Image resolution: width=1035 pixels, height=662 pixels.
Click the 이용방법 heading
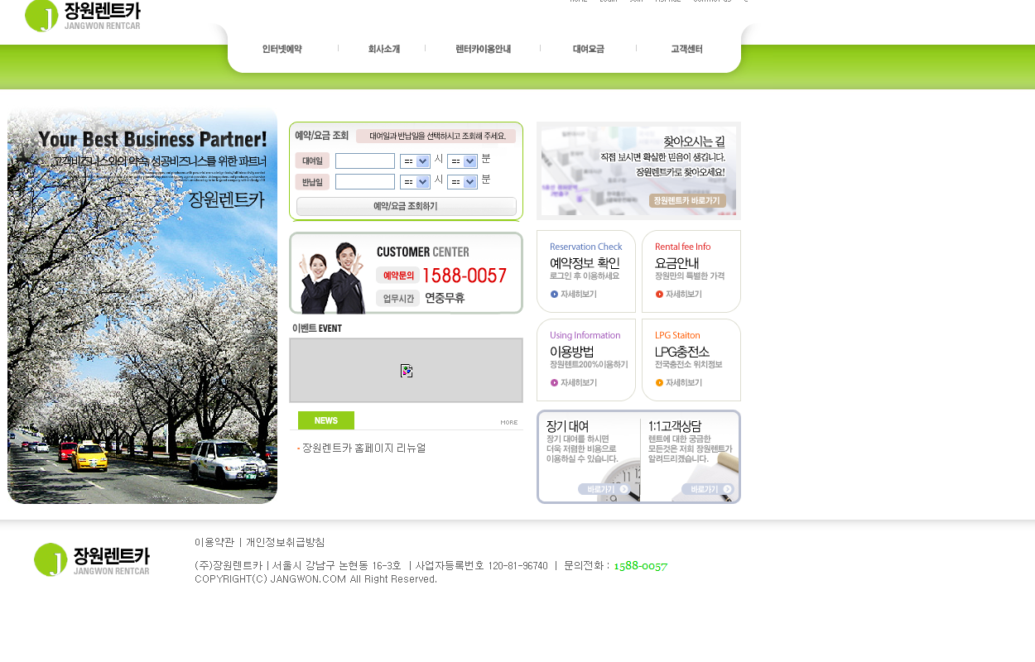tap(572, 351)
